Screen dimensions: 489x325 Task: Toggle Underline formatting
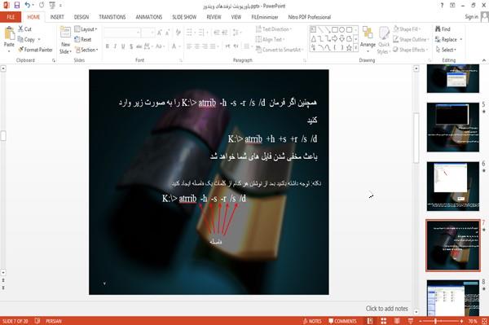[123, 46]
